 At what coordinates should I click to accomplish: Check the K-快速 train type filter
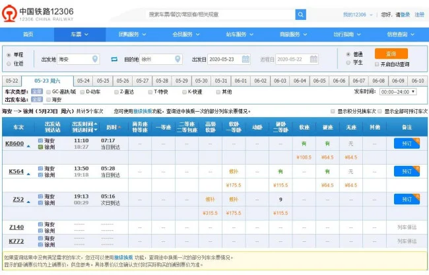tap(184, 92)
